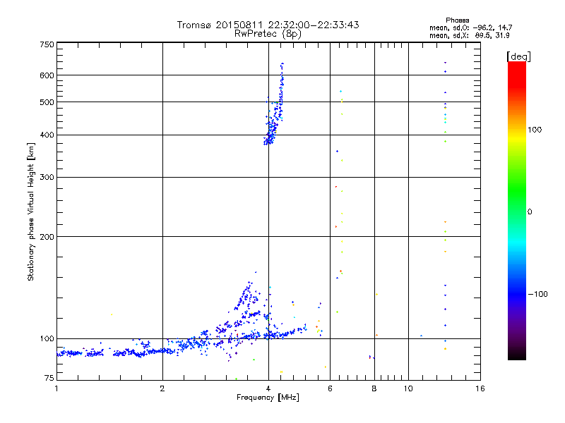
Task: Click the 200 km height tick label
Action: (x=47, y=237)
